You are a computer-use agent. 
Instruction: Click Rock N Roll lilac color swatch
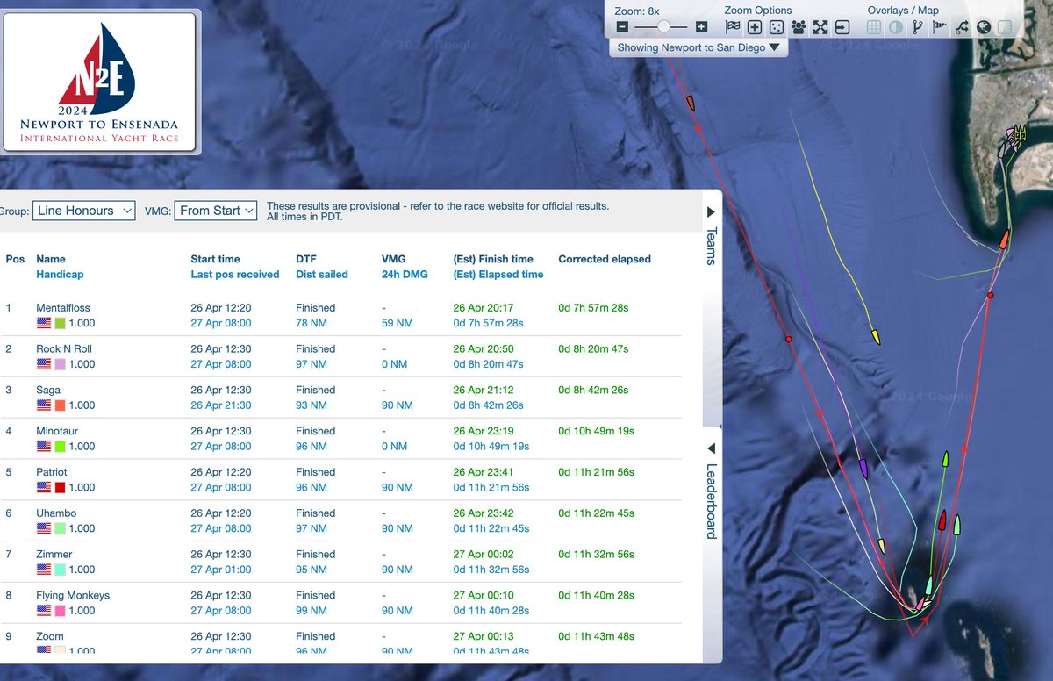click(x=61, y=364)
